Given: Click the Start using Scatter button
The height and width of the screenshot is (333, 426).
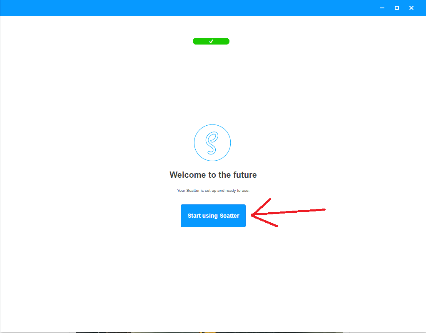Looking at the screenshot, I should [x=213, y=216].
